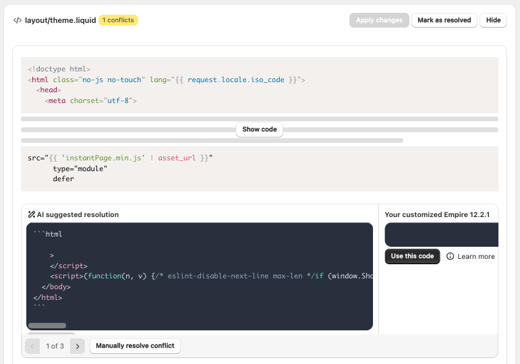
Task: Choose Manually resolve conflict
Action: tap(135, 346)
